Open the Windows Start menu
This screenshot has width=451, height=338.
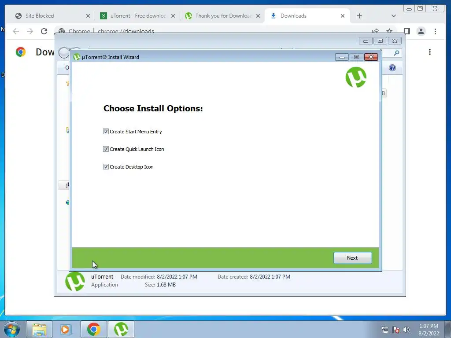[x=12, y=329]
